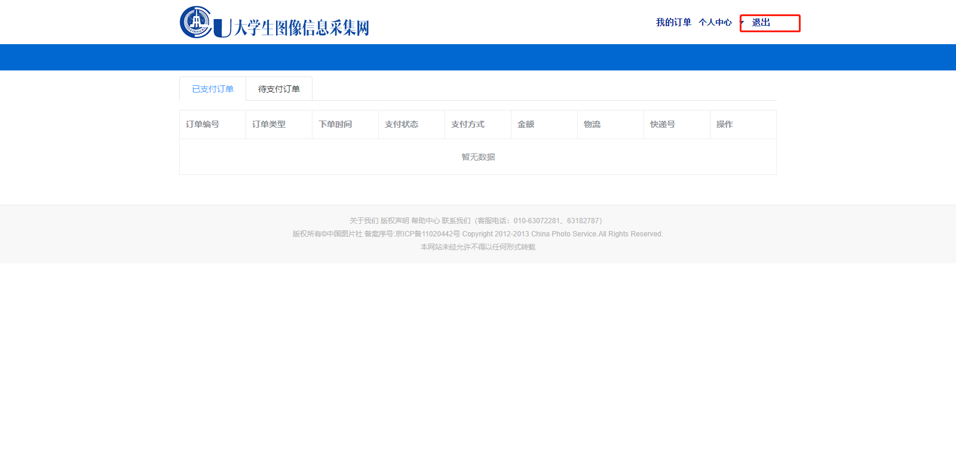956x471 pixels.
Task: Switch to the 待支付订单 tab
Action: tap(279, 89)
